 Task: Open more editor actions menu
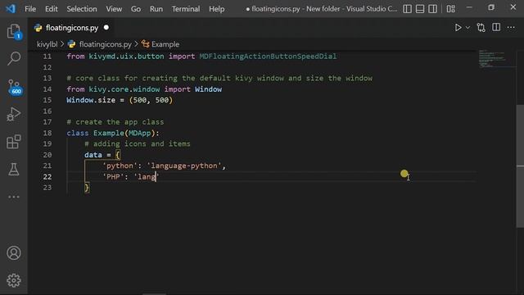511,28
